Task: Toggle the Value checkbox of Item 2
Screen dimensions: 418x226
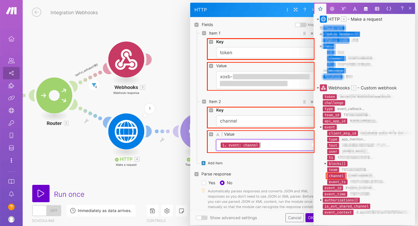Action: click(x=211, y=134)
